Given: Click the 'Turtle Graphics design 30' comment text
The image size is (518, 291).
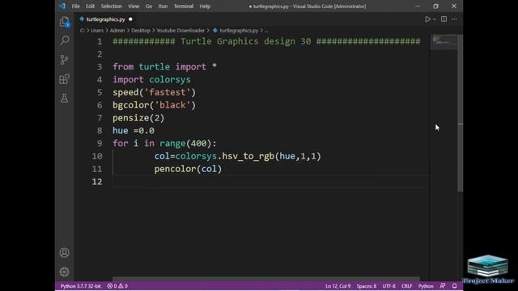Looking at the screenshot, I should coord(246,41).
